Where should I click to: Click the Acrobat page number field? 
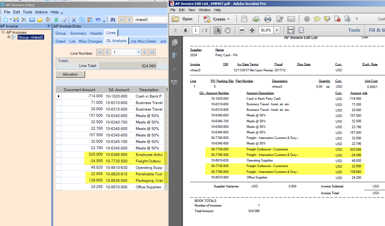pyautogui.click(x=196, y=30)
